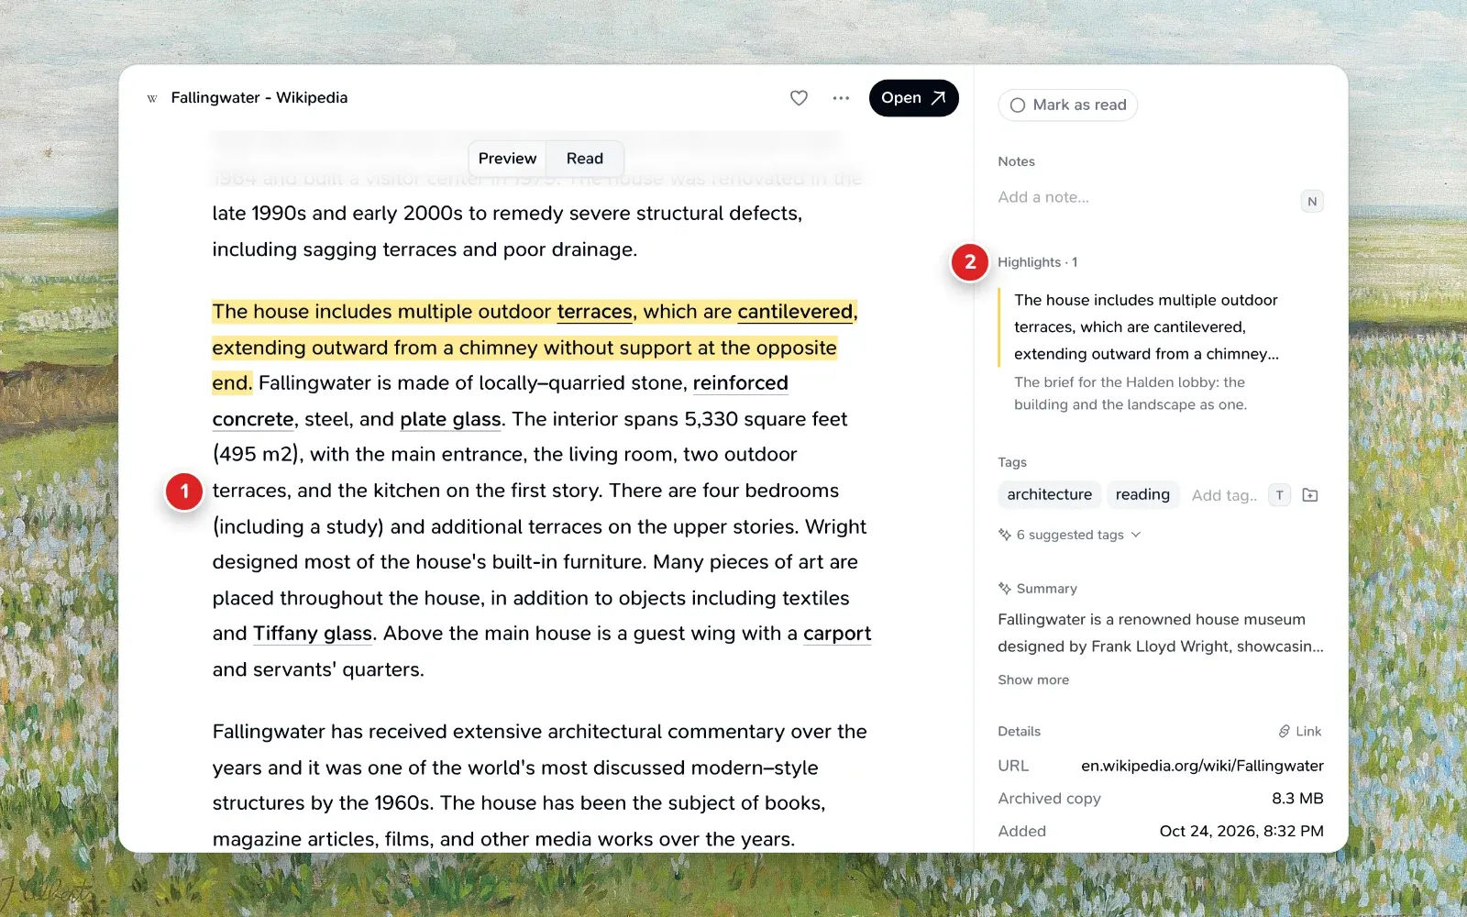Copy the article link via Link button

[1300, 732]
